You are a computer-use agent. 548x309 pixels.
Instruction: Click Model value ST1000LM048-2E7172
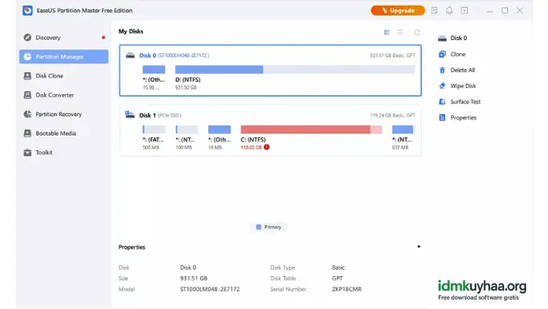coord(210,289)
